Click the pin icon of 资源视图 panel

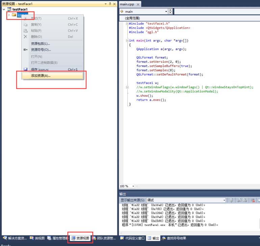[110, 4]
